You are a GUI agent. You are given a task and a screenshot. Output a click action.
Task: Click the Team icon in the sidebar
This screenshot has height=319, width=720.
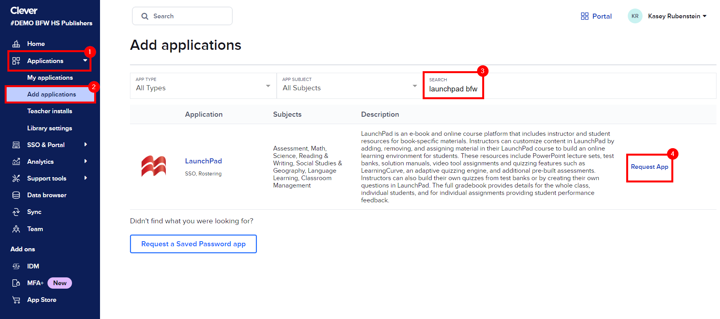(16, 229)
